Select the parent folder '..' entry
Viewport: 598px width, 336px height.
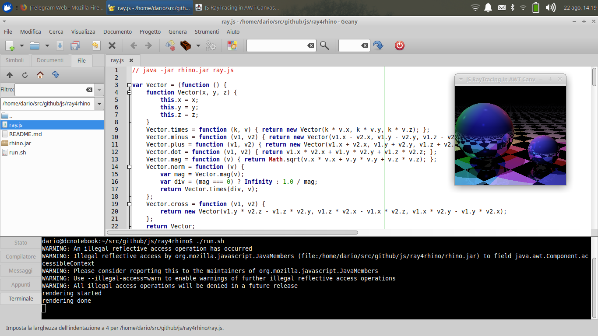coord(52,116)
